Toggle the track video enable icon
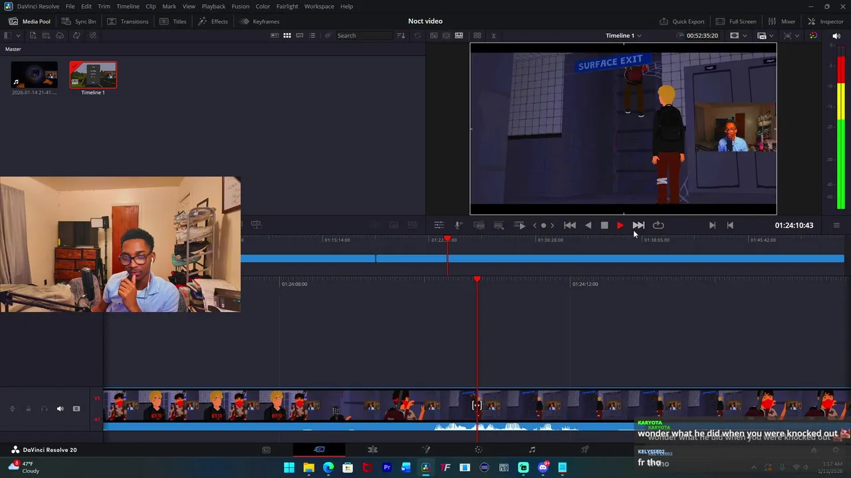Image resolution: width=851 pixels, height=478 pixels. coord(76,409)
